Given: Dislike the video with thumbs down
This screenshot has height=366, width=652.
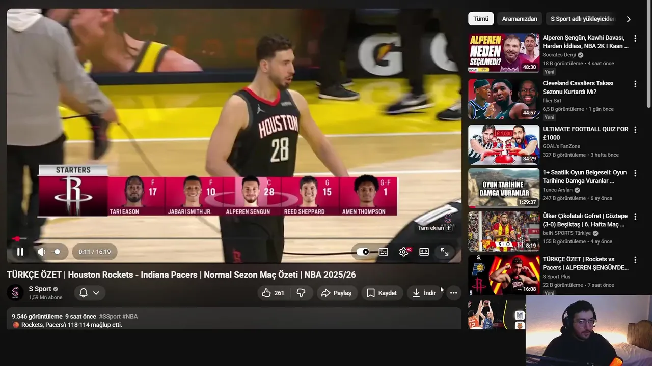Looking at the screenshot, I should click(x=301, y=293).
